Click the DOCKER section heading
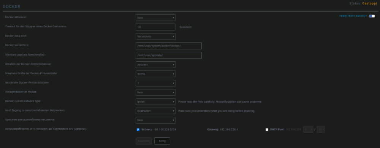380x148 pixels. [x=12, y=6]
